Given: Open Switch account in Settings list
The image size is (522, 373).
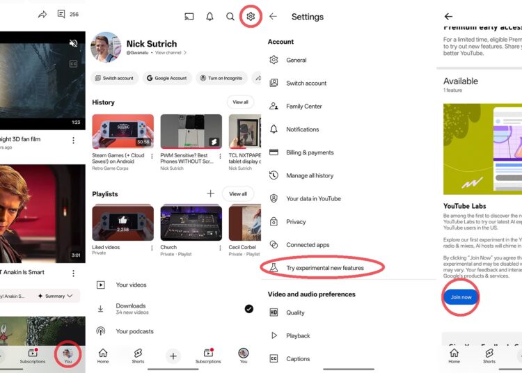Looking at the screenshot, I should (349, 84).
